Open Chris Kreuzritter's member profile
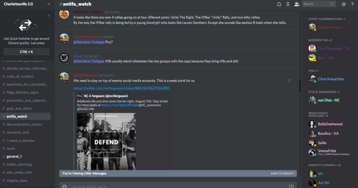The height and width of the screenshot is (188, 358). point(331,79)
